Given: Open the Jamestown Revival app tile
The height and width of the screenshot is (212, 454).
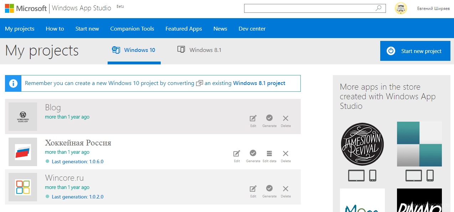Looking at the screenshot, I should pyautogui.click(x=362, y=144).
